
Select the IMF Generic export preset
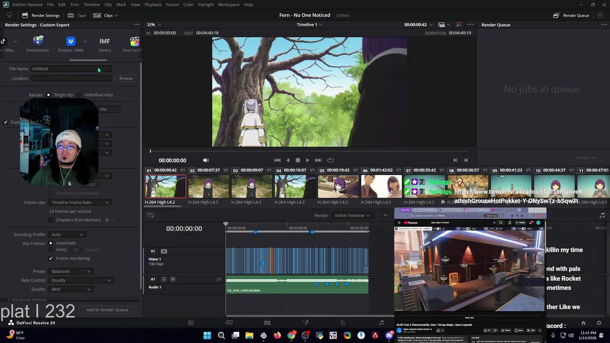coord(104,41)
